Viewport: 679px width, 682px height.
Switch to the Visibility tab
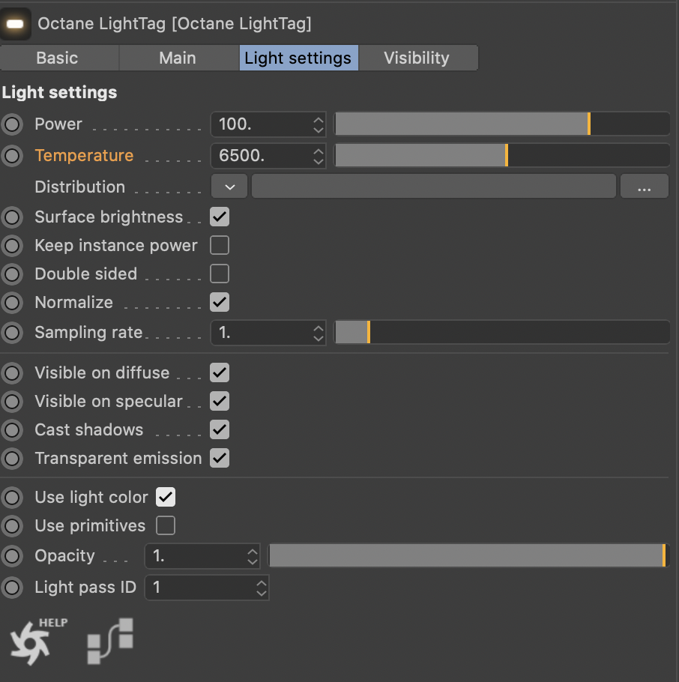point(417,58)
